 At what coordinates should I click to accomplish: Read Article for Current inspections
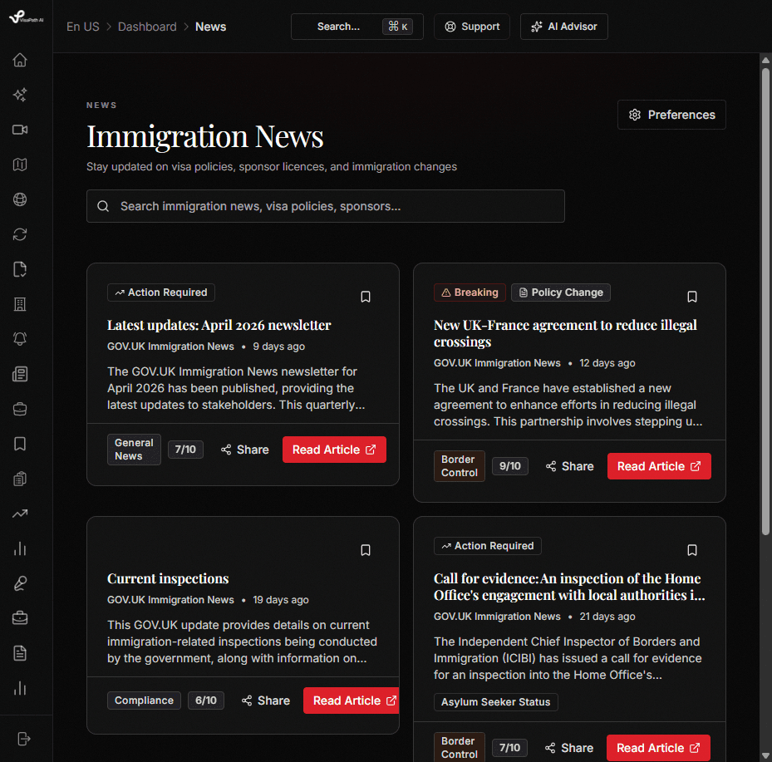pyautogui.click(x=351, y=701)
